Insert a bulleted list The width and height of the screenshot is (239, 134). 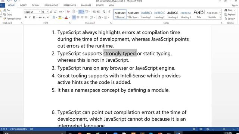(x=74, y=12)
